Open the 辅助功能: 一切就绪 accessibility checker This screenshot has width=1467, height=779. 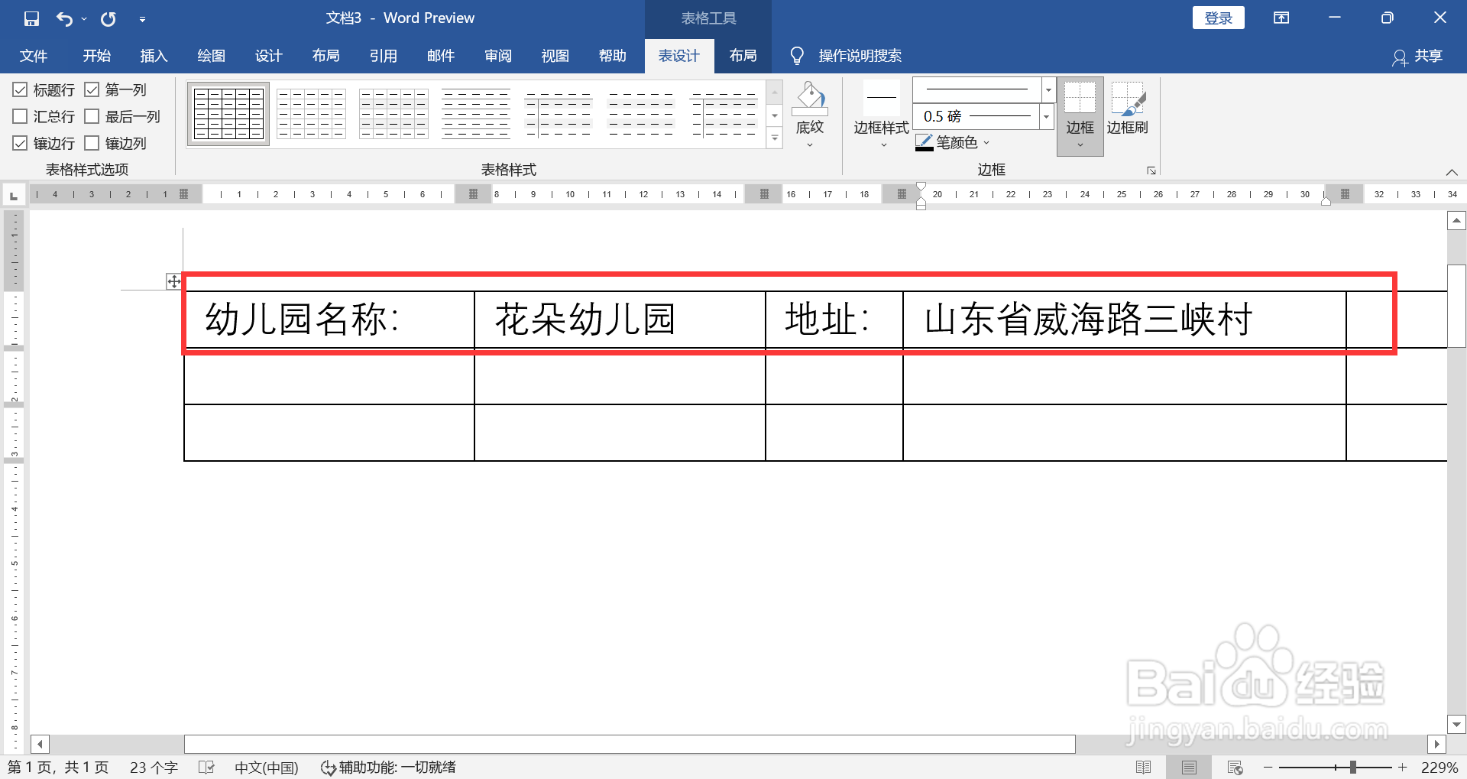point(388,767)
